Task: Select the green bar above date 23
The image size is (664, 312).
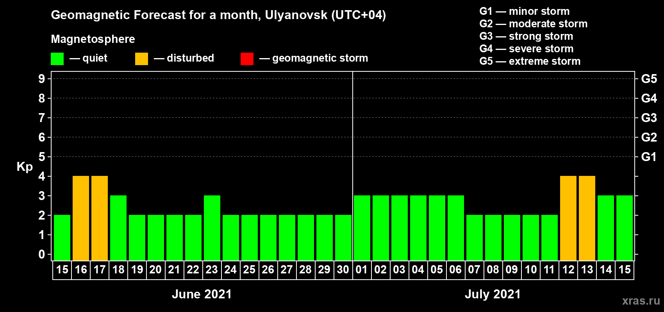Action: [212, 228]
